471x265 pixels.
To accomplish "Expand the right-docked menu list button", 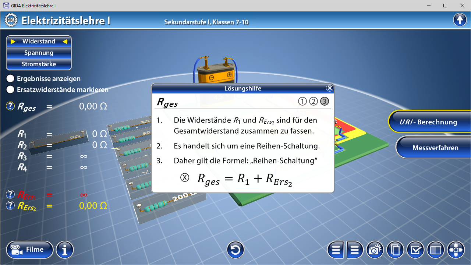I will pos(355,250).
